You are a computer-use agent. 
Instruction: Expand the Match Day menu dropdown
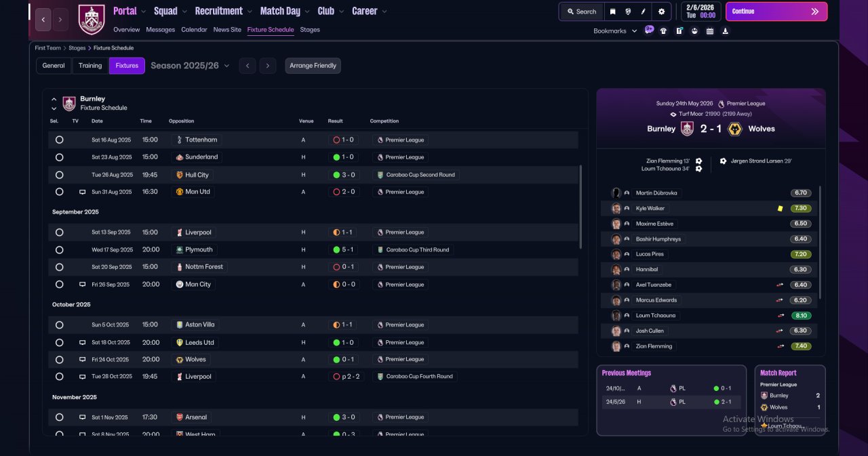tap(308, 12)
